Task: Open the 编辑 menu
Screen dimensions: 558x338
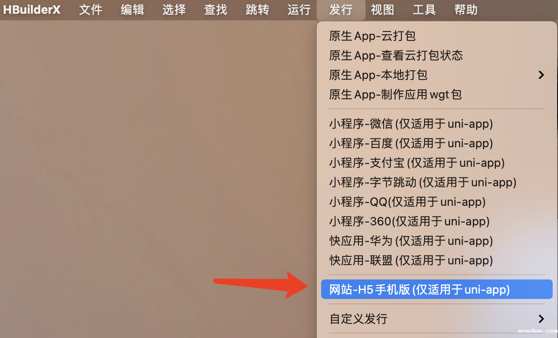Action: pyautogui.click(x=132, y=9)
